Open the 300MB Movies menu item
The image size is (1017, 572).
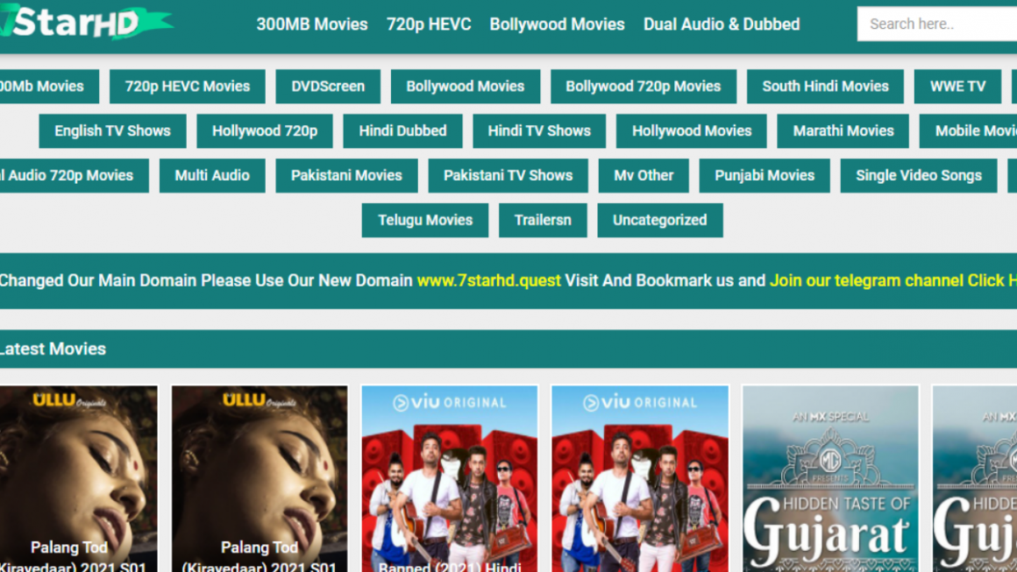click(312, 25)
